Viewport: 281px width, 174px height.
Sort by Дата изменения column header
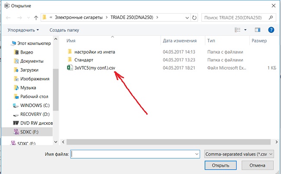click(x=179, y=41)
